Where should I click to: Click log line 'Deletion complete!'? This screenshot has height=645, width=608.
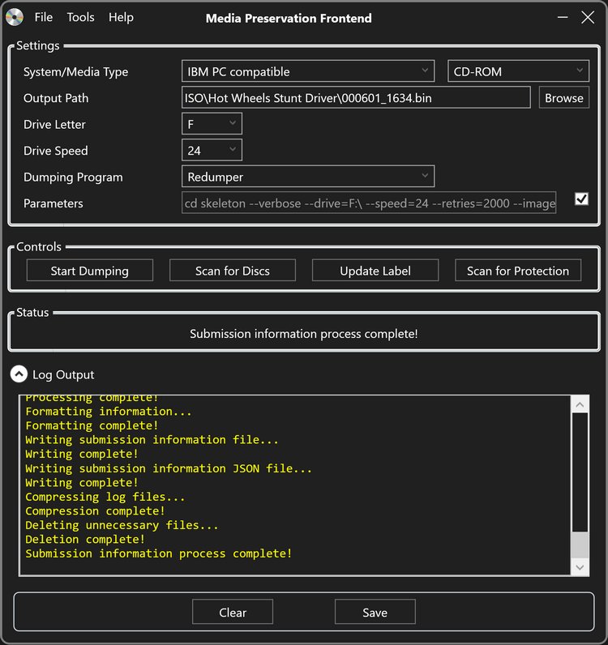85,540
